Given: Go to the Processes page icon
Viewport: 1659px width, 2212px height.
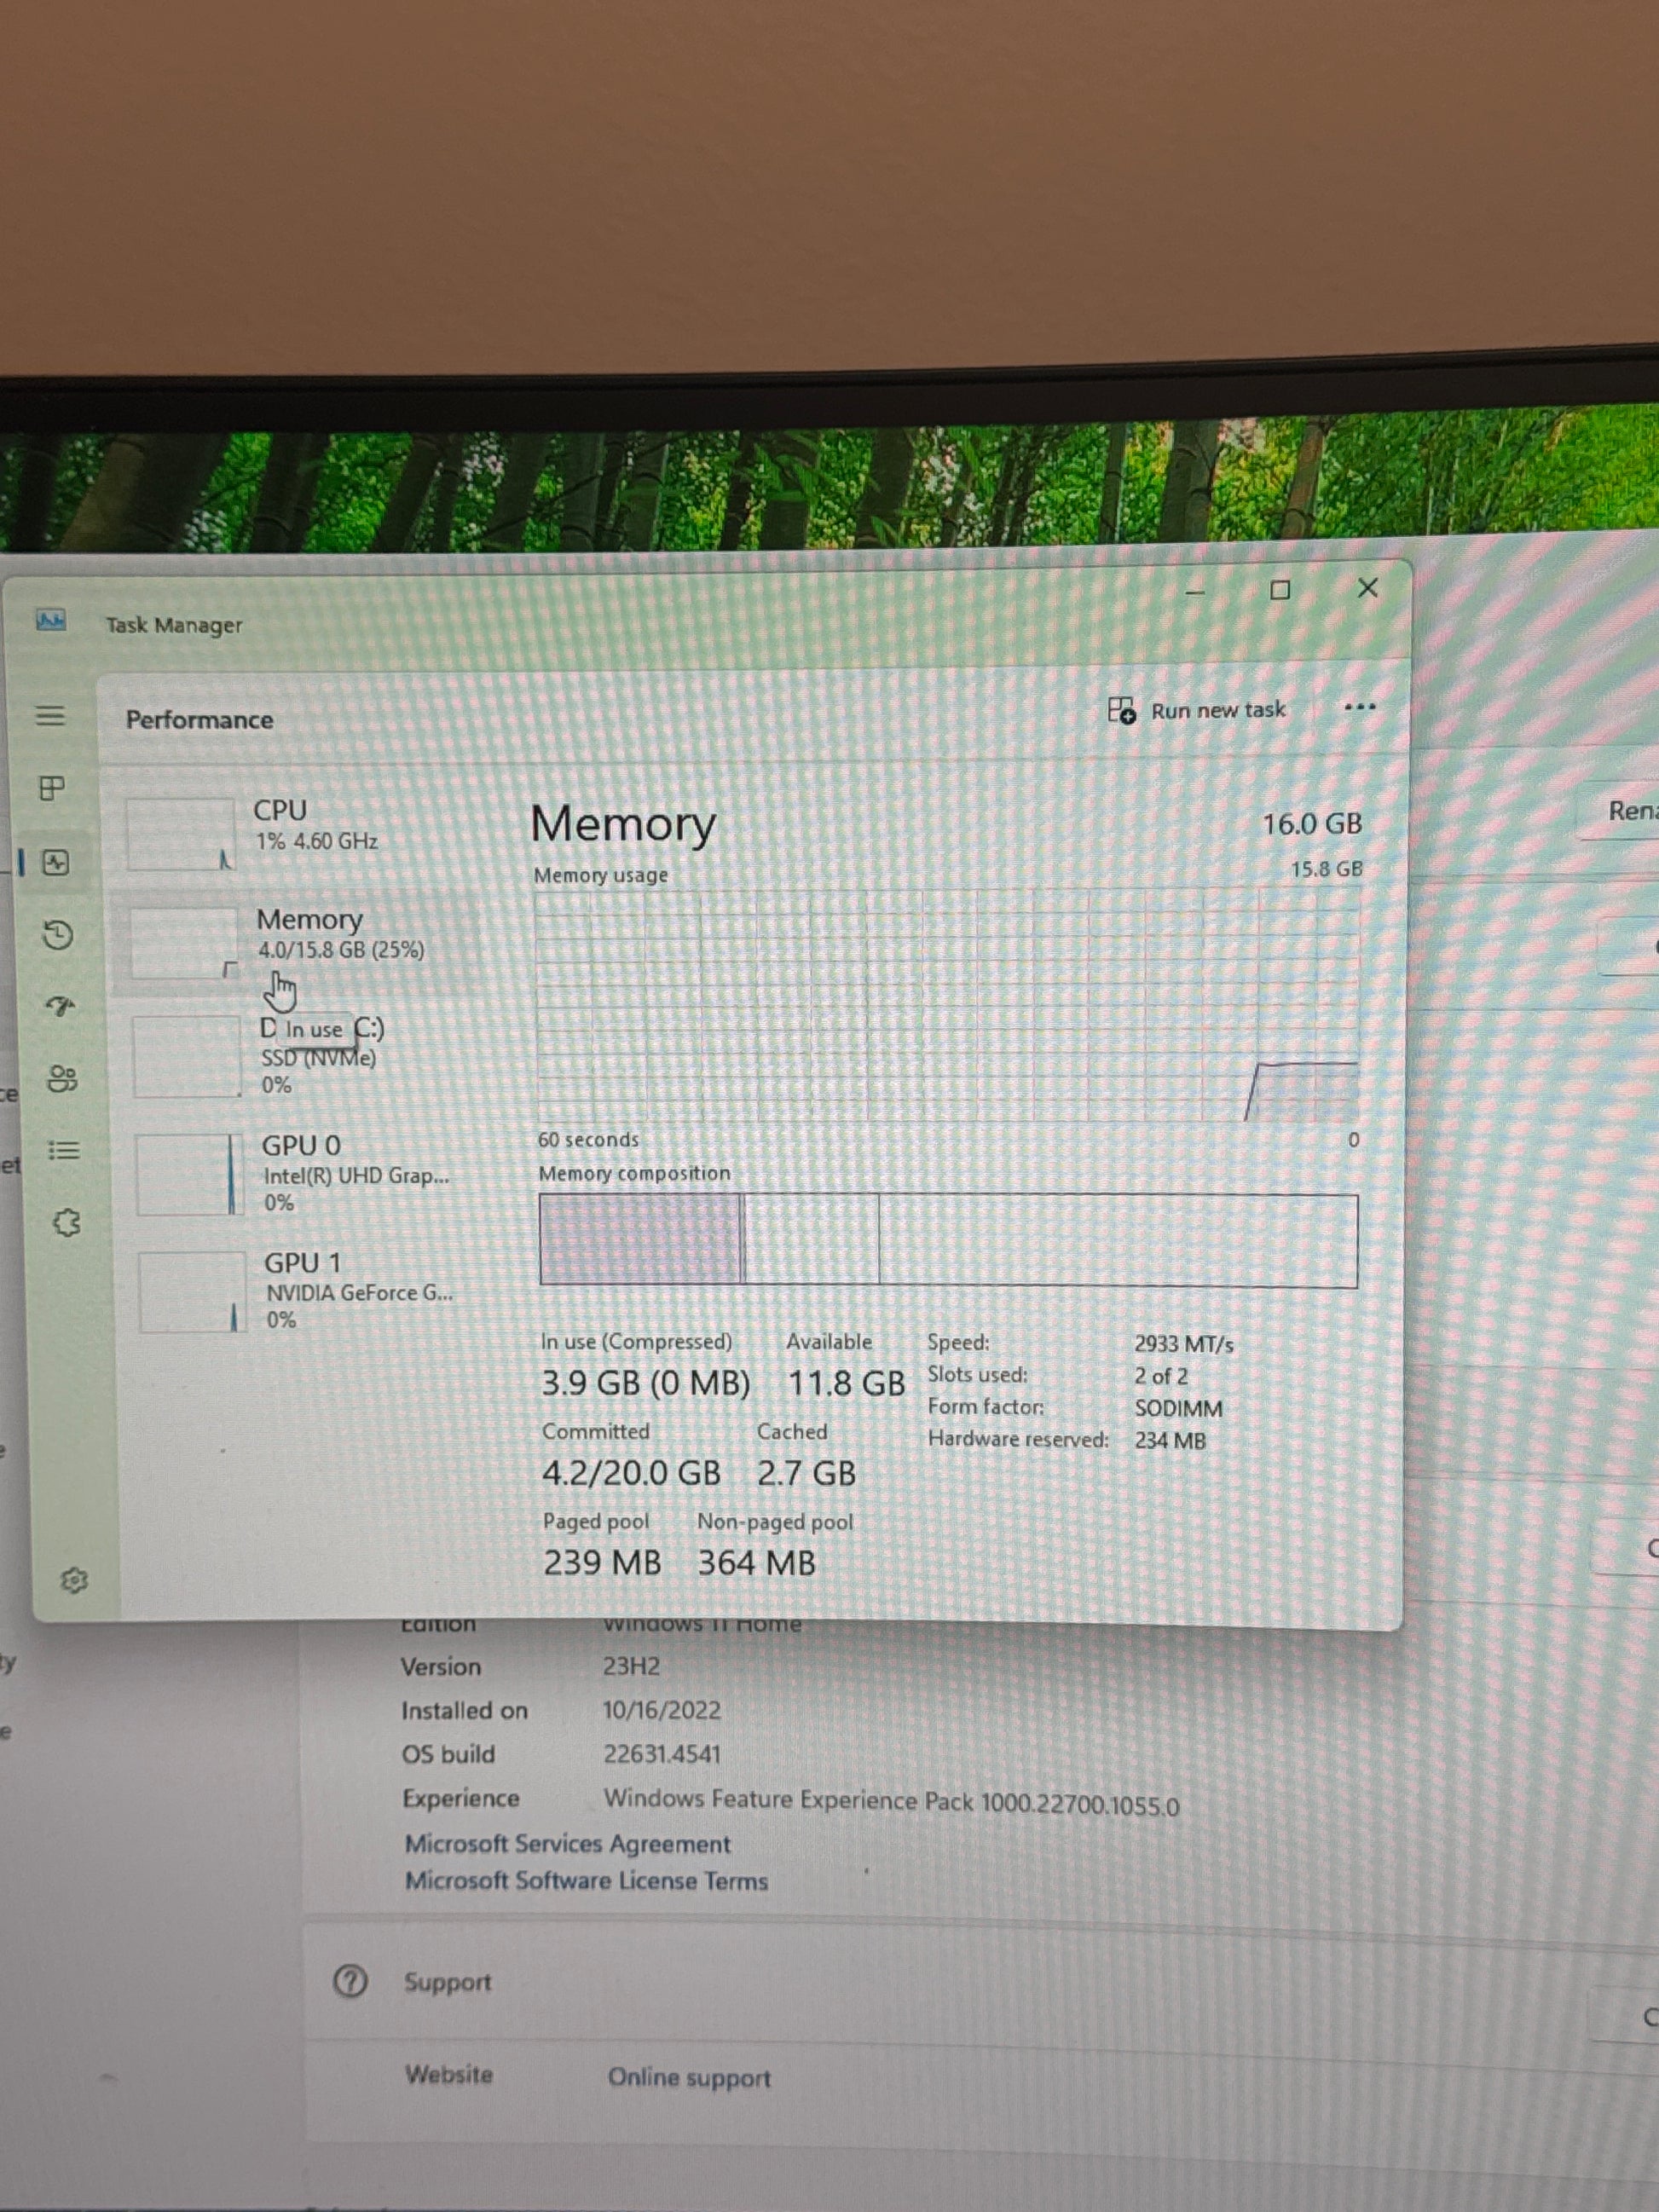Looking at the screenshot, I should coord(52,789).
